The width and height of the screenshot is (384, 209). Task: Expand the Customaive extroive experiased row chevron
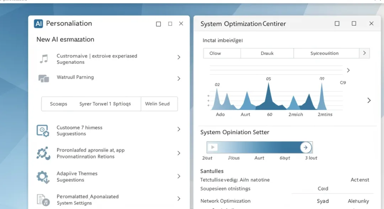[x=179, y=57]
